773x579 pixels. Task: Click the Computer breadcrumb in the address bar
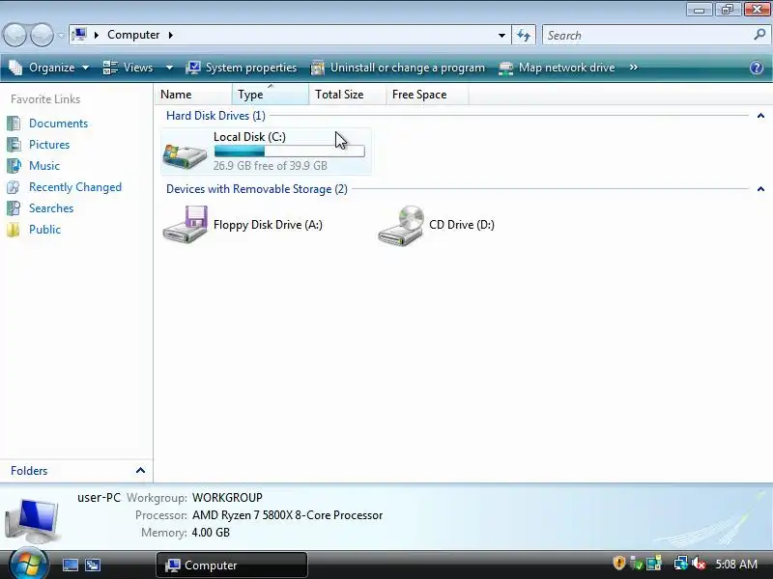(x=133, y=35)
